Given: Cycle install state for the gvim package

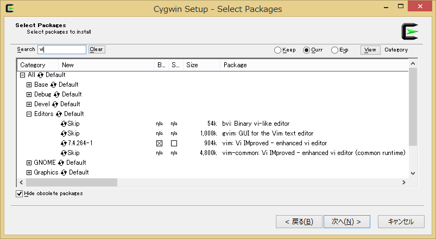Looking at the screenshot, I should [64, 133].
